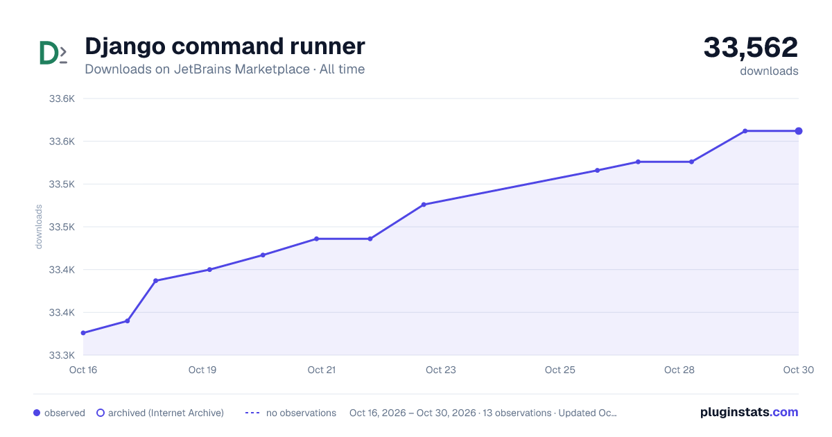Select the first data point at Oct 16
Viewport: 832px width, 437px height.
pyautogui.click(x=83, y=333)
